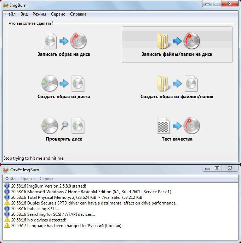Viewport: 241px width, 243px height.
Task: Click the disc icon above 'Проверить диск'
Action: (50, 126)
